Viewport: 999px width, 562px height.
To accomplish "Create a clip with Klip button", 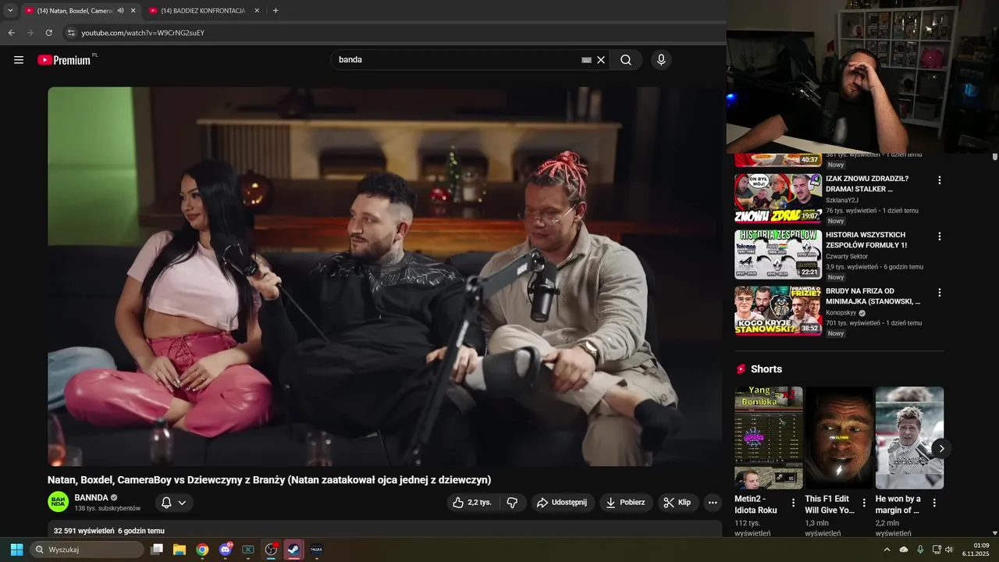I will 677,503.
